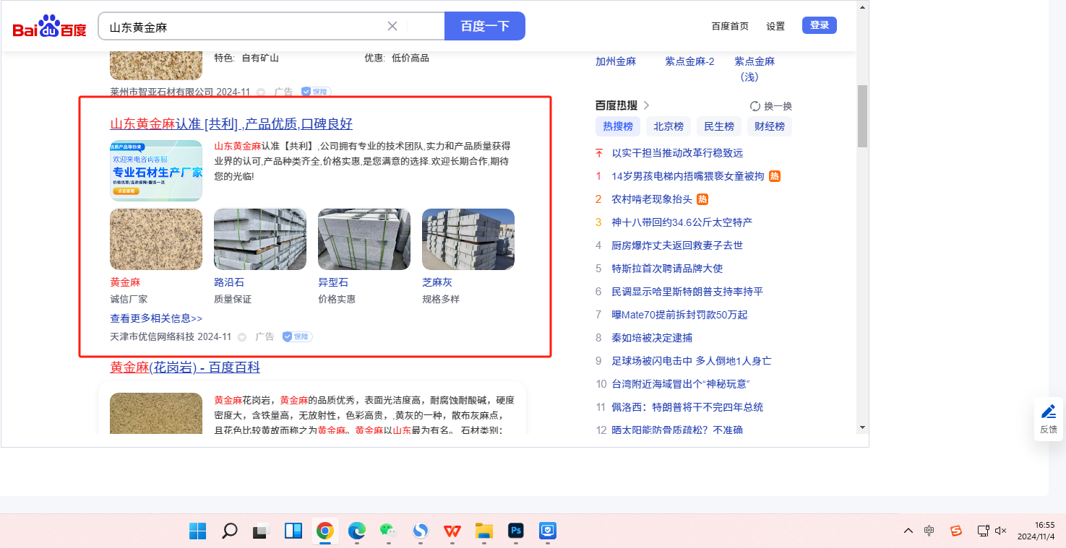
Task: Open the 山东黄金麻认准 [共利] ad title link
Action: point(231,123)
